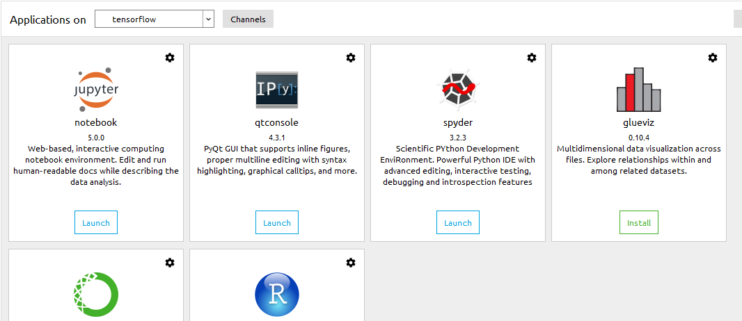The image size is (742, 321).
Task: Open gear settings on spyder card
Action: (x=532, y=58)
